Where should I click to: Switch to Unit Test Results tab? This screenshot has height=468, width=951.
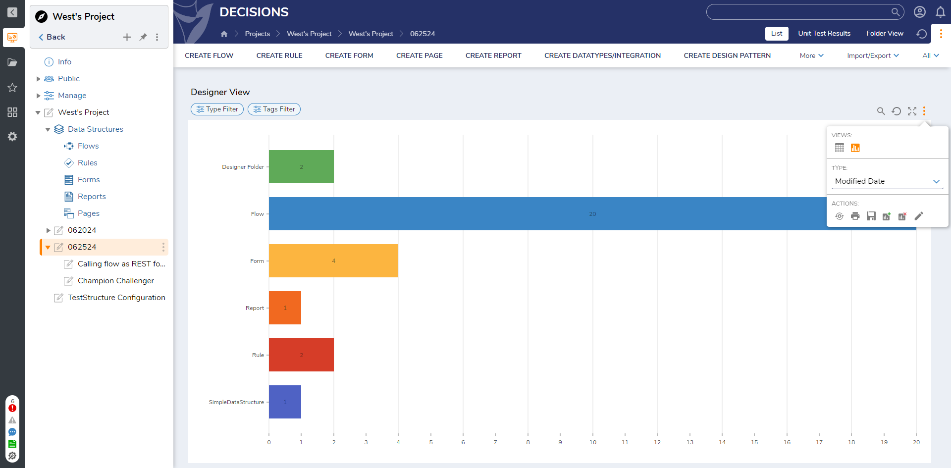(x=824, y=33)
